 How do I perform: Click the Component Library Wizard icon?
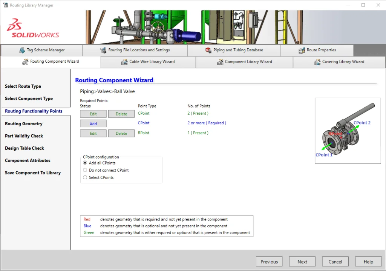click(220, 62)
